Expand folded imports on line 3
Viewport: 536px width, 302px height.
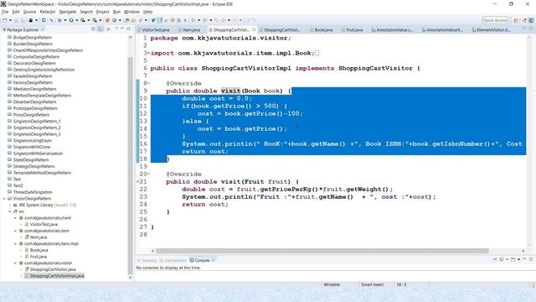(149, 53)
